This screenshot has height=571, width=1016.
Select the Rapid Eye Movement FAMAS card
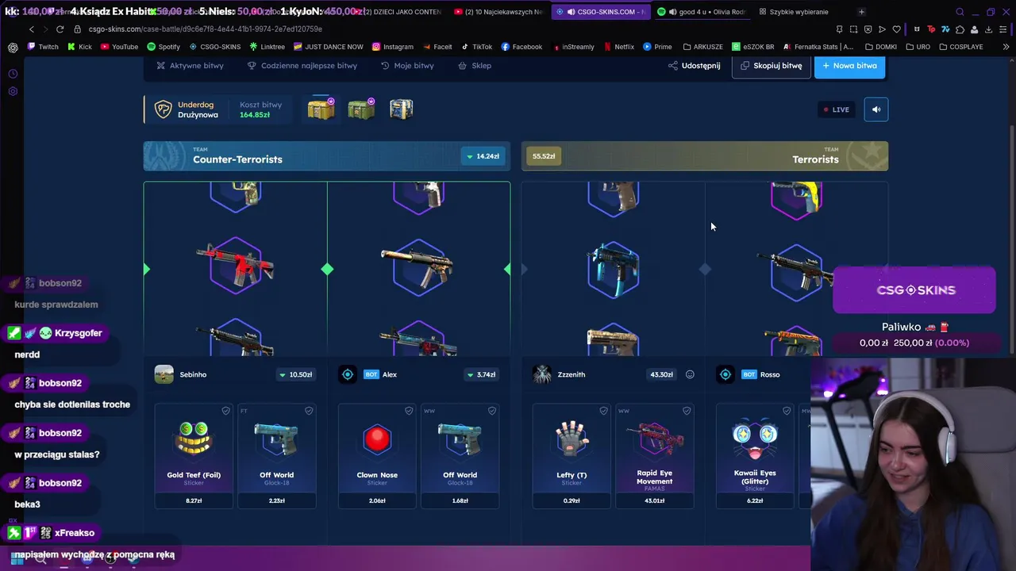(654, 456)
